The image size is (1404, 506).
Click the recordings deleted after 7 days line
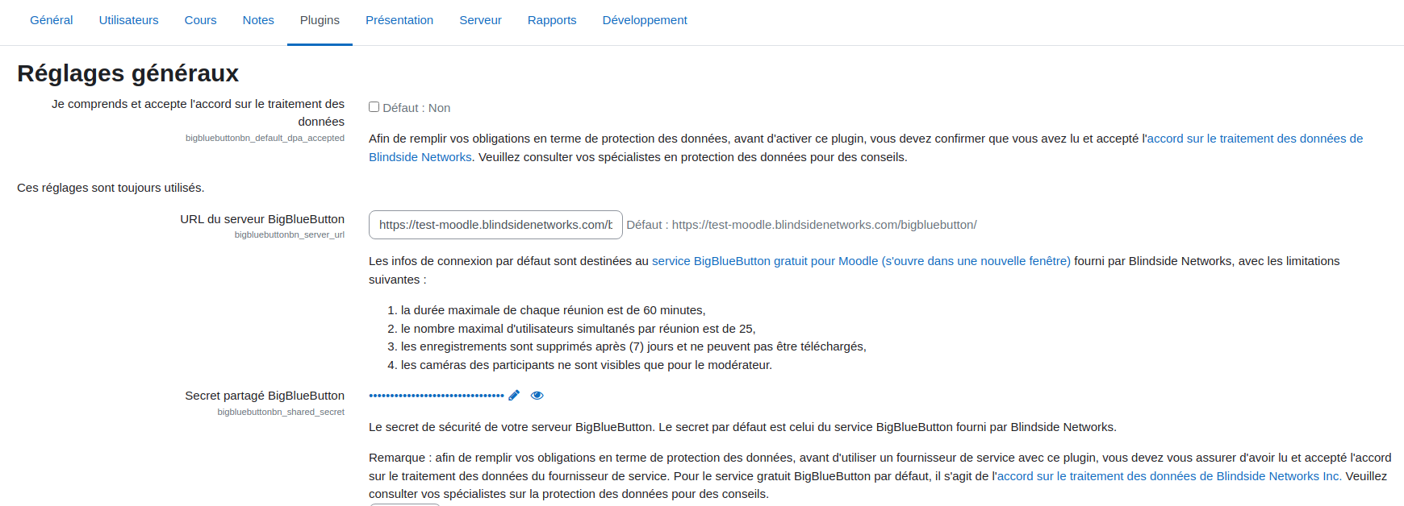pyautogui.click(x=633, y=346)
